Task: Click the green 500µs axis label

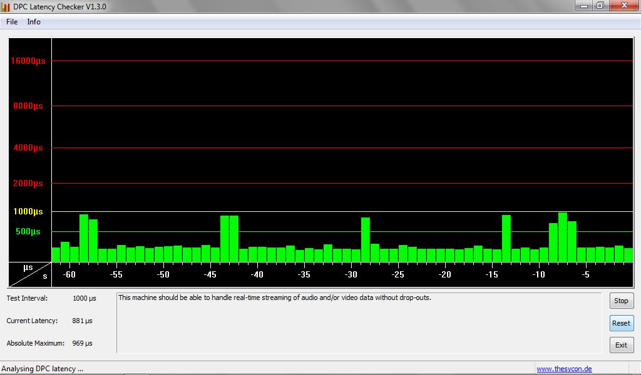Action: 28,231
